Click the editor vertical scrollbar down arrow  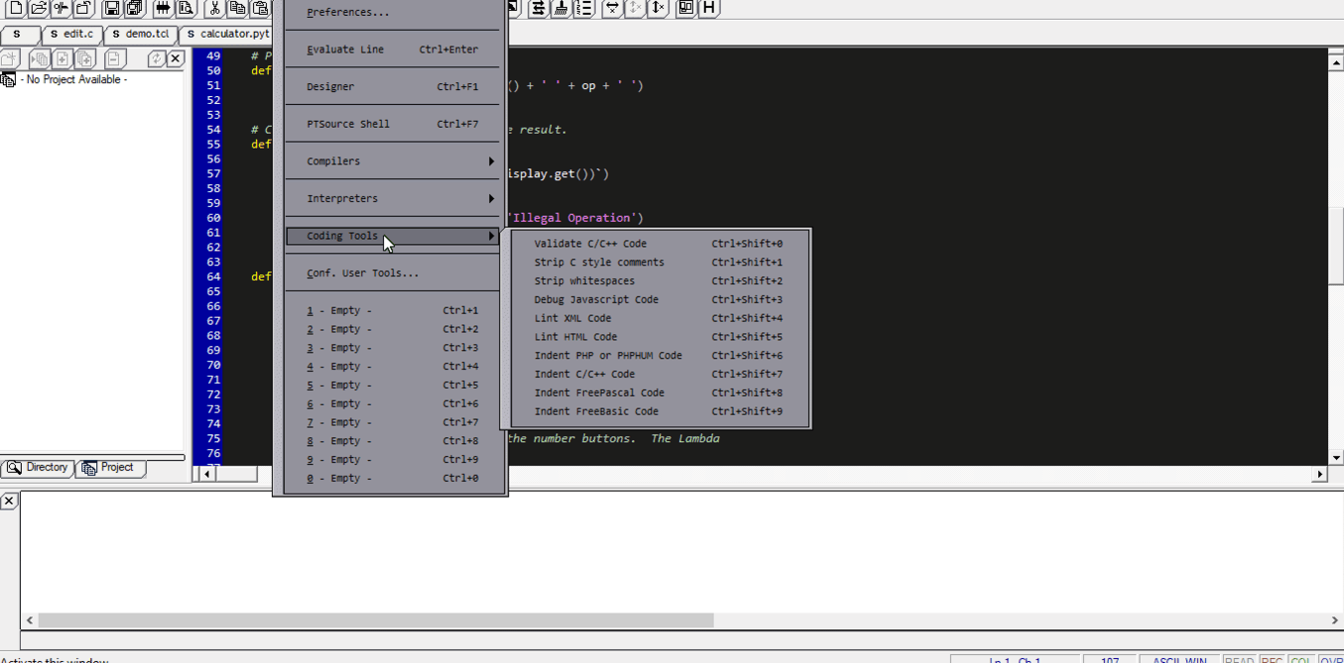coord(1334,457)
